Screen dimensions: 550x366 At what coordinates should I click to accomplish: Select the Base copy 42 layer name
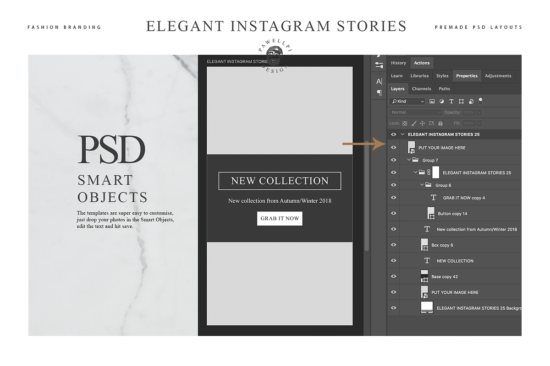pyautogui.click(x=445, y=277)
